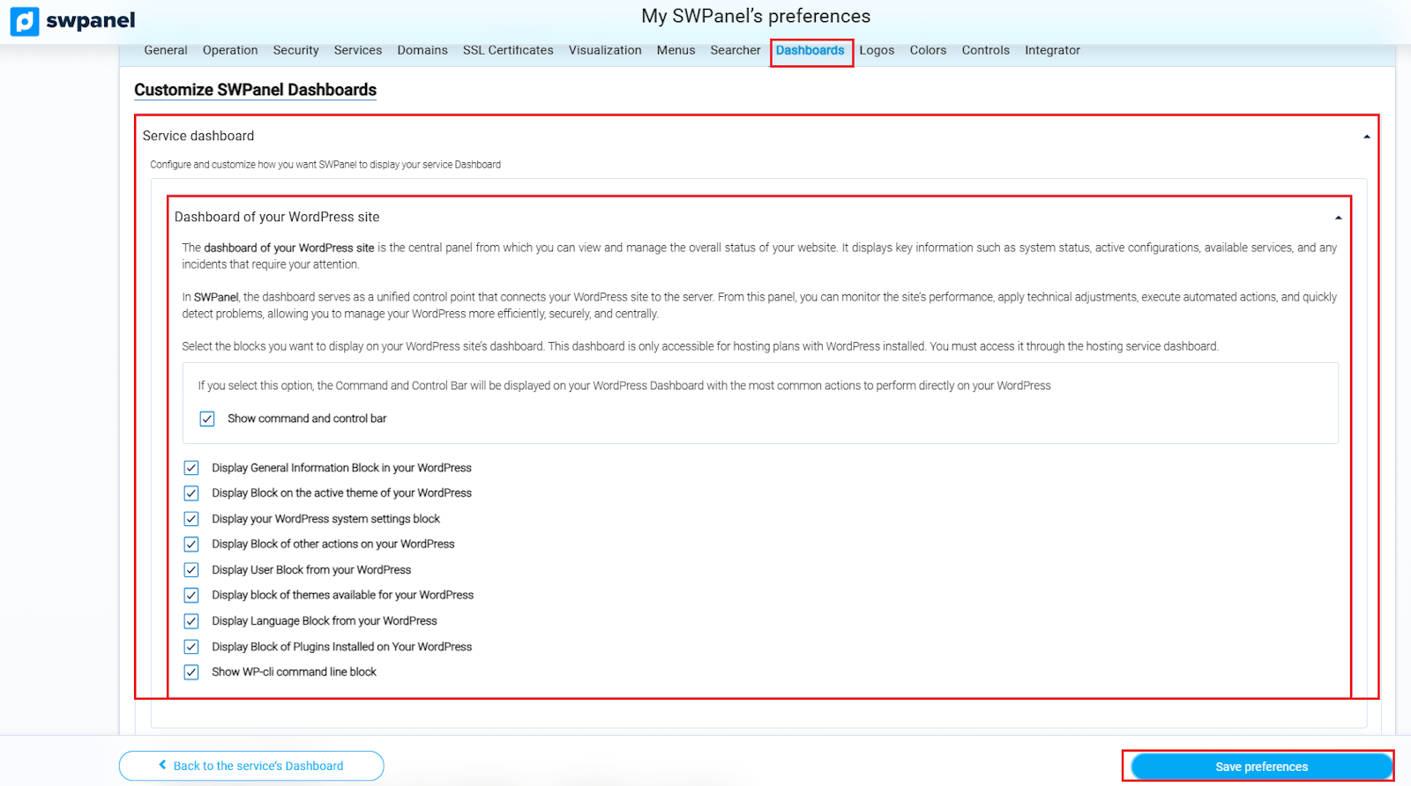Image resolution: width=1411 pixels, height=786 pixels.
Task: Uncheck Display Block of other actions
Action: (x=191, y=545)
